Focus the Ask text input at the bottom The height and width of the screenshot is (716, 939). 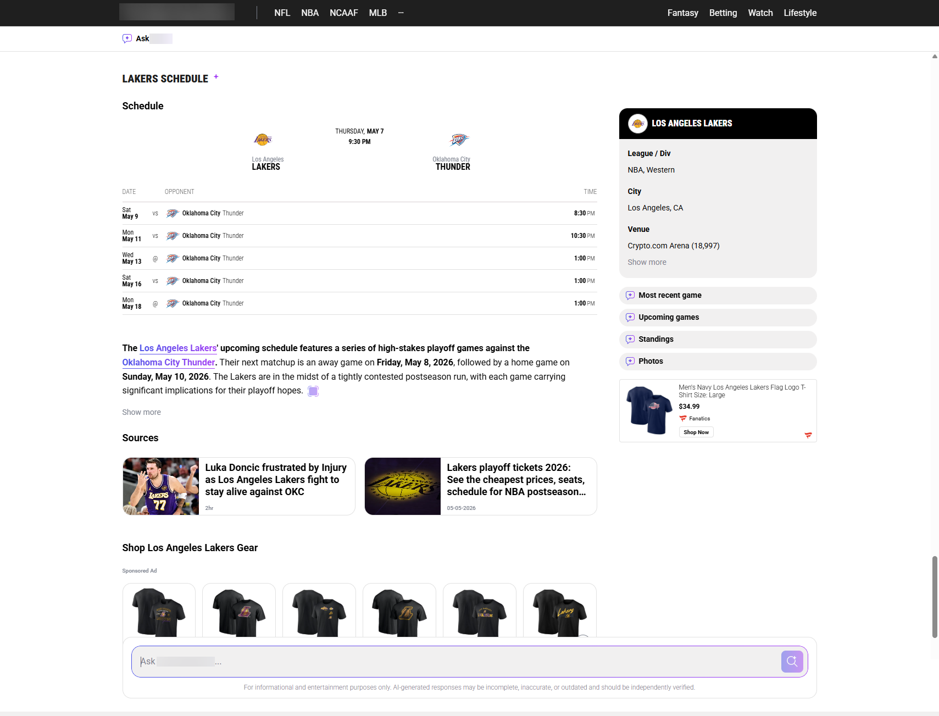click(x=456, y=662)
